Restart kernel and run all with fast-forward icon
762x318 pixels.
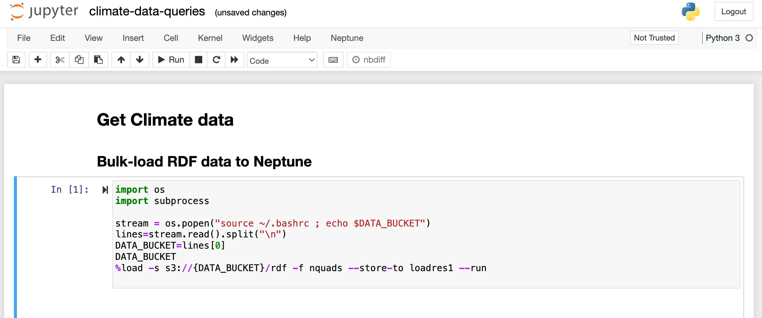coord(234,60)
